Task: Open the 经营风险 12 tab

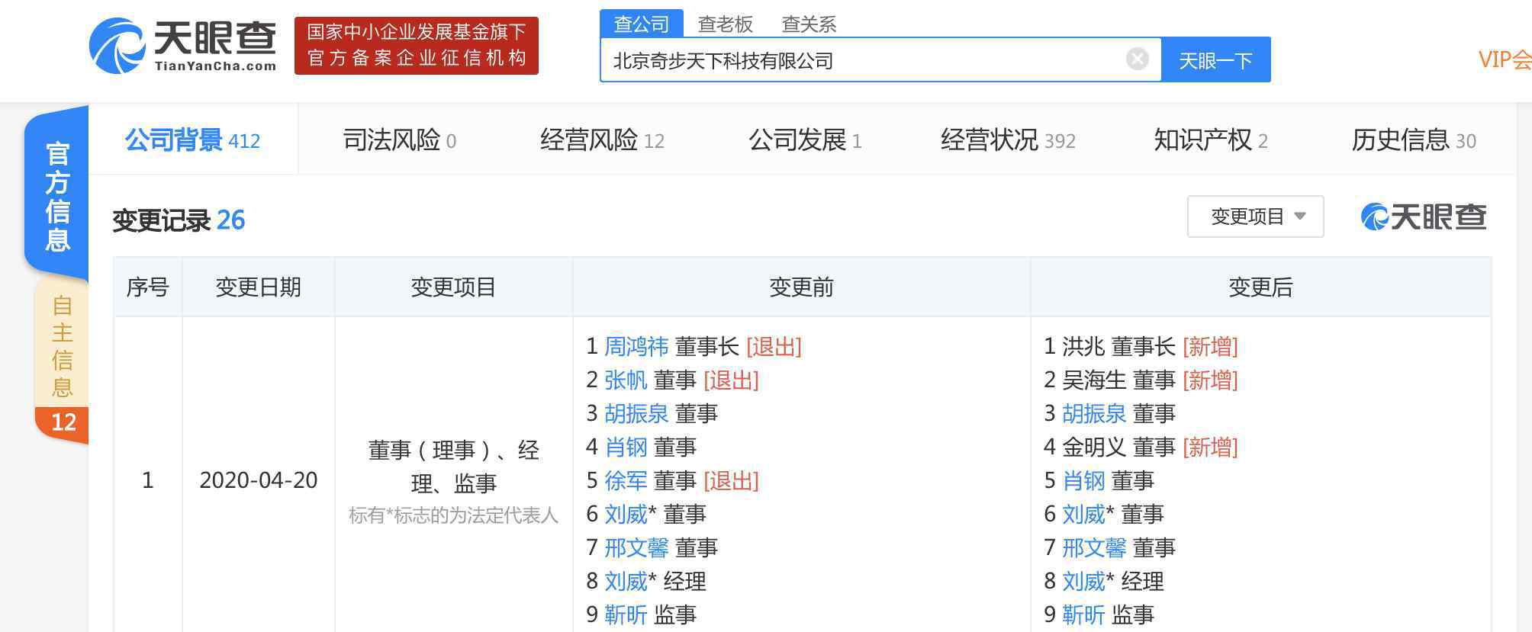Action: coord(602,140)
